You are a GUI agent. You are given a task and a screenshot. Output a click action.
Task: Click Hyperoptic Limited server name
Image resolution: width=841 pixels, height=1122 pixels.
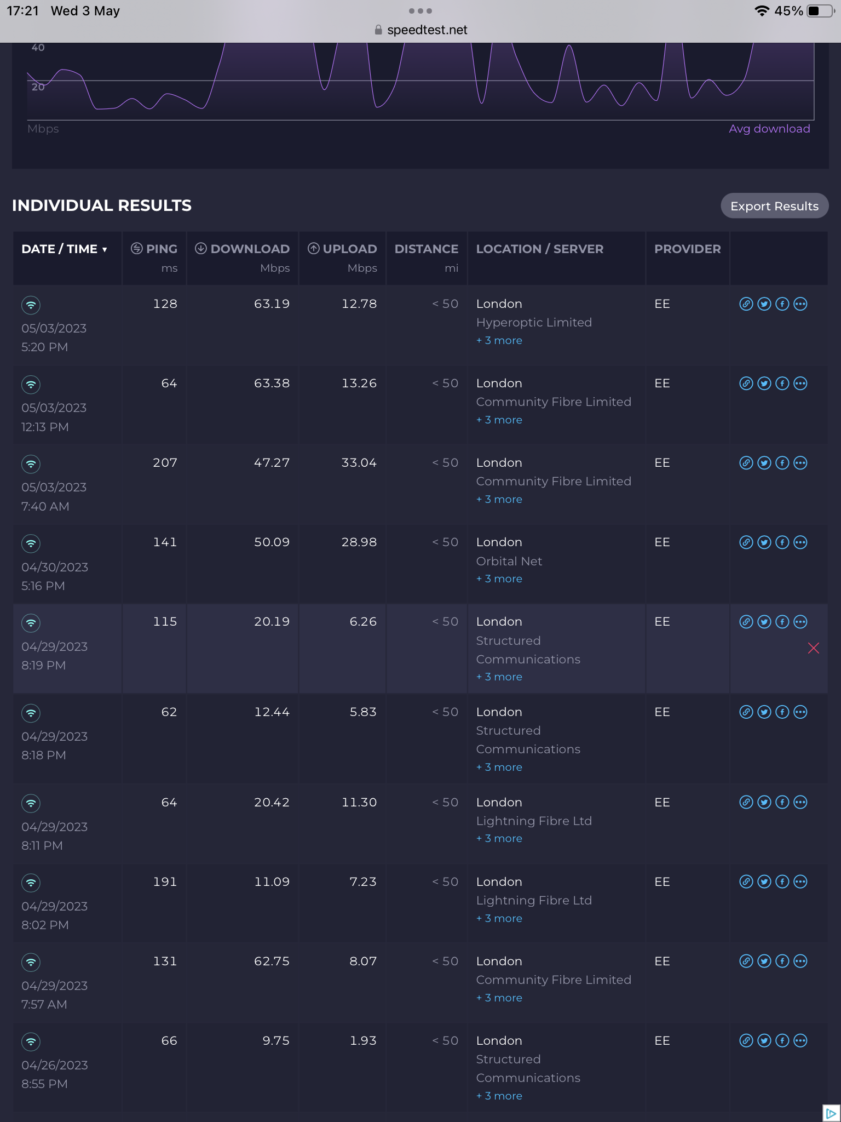click(534, 323)
